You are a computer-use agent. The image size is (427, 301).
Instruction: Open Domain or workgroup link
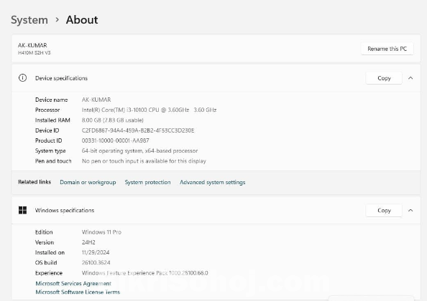[88, 182]
